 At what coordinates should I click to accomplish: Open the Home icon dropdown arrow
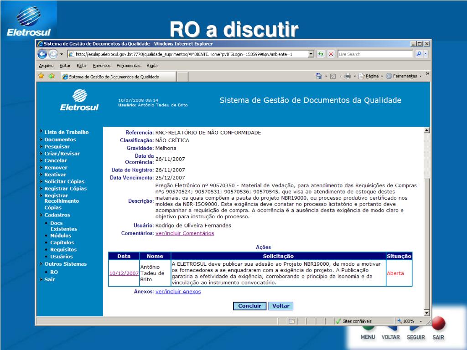326,77
